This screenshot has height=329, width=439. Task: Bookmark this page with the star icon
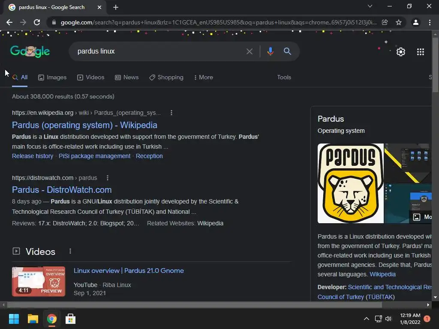399,22
